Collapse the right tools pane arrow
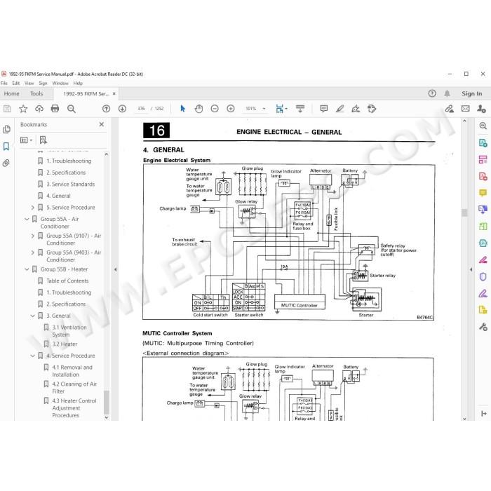This screenshot has width=491, height=491. point(471,269)
